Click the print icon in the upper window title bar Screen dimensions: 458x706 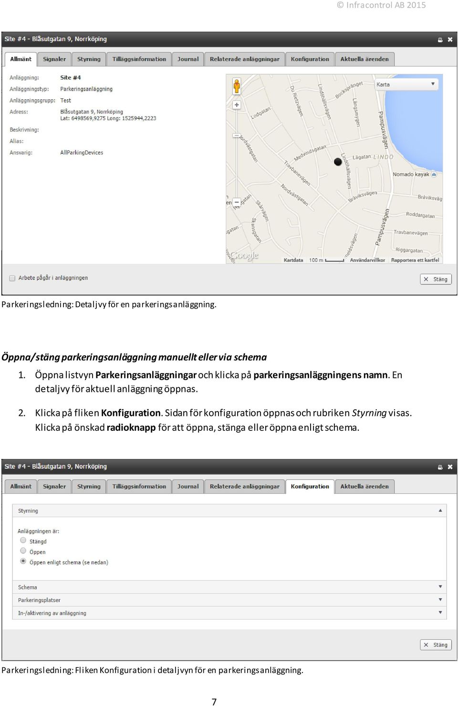click(440, 40)
